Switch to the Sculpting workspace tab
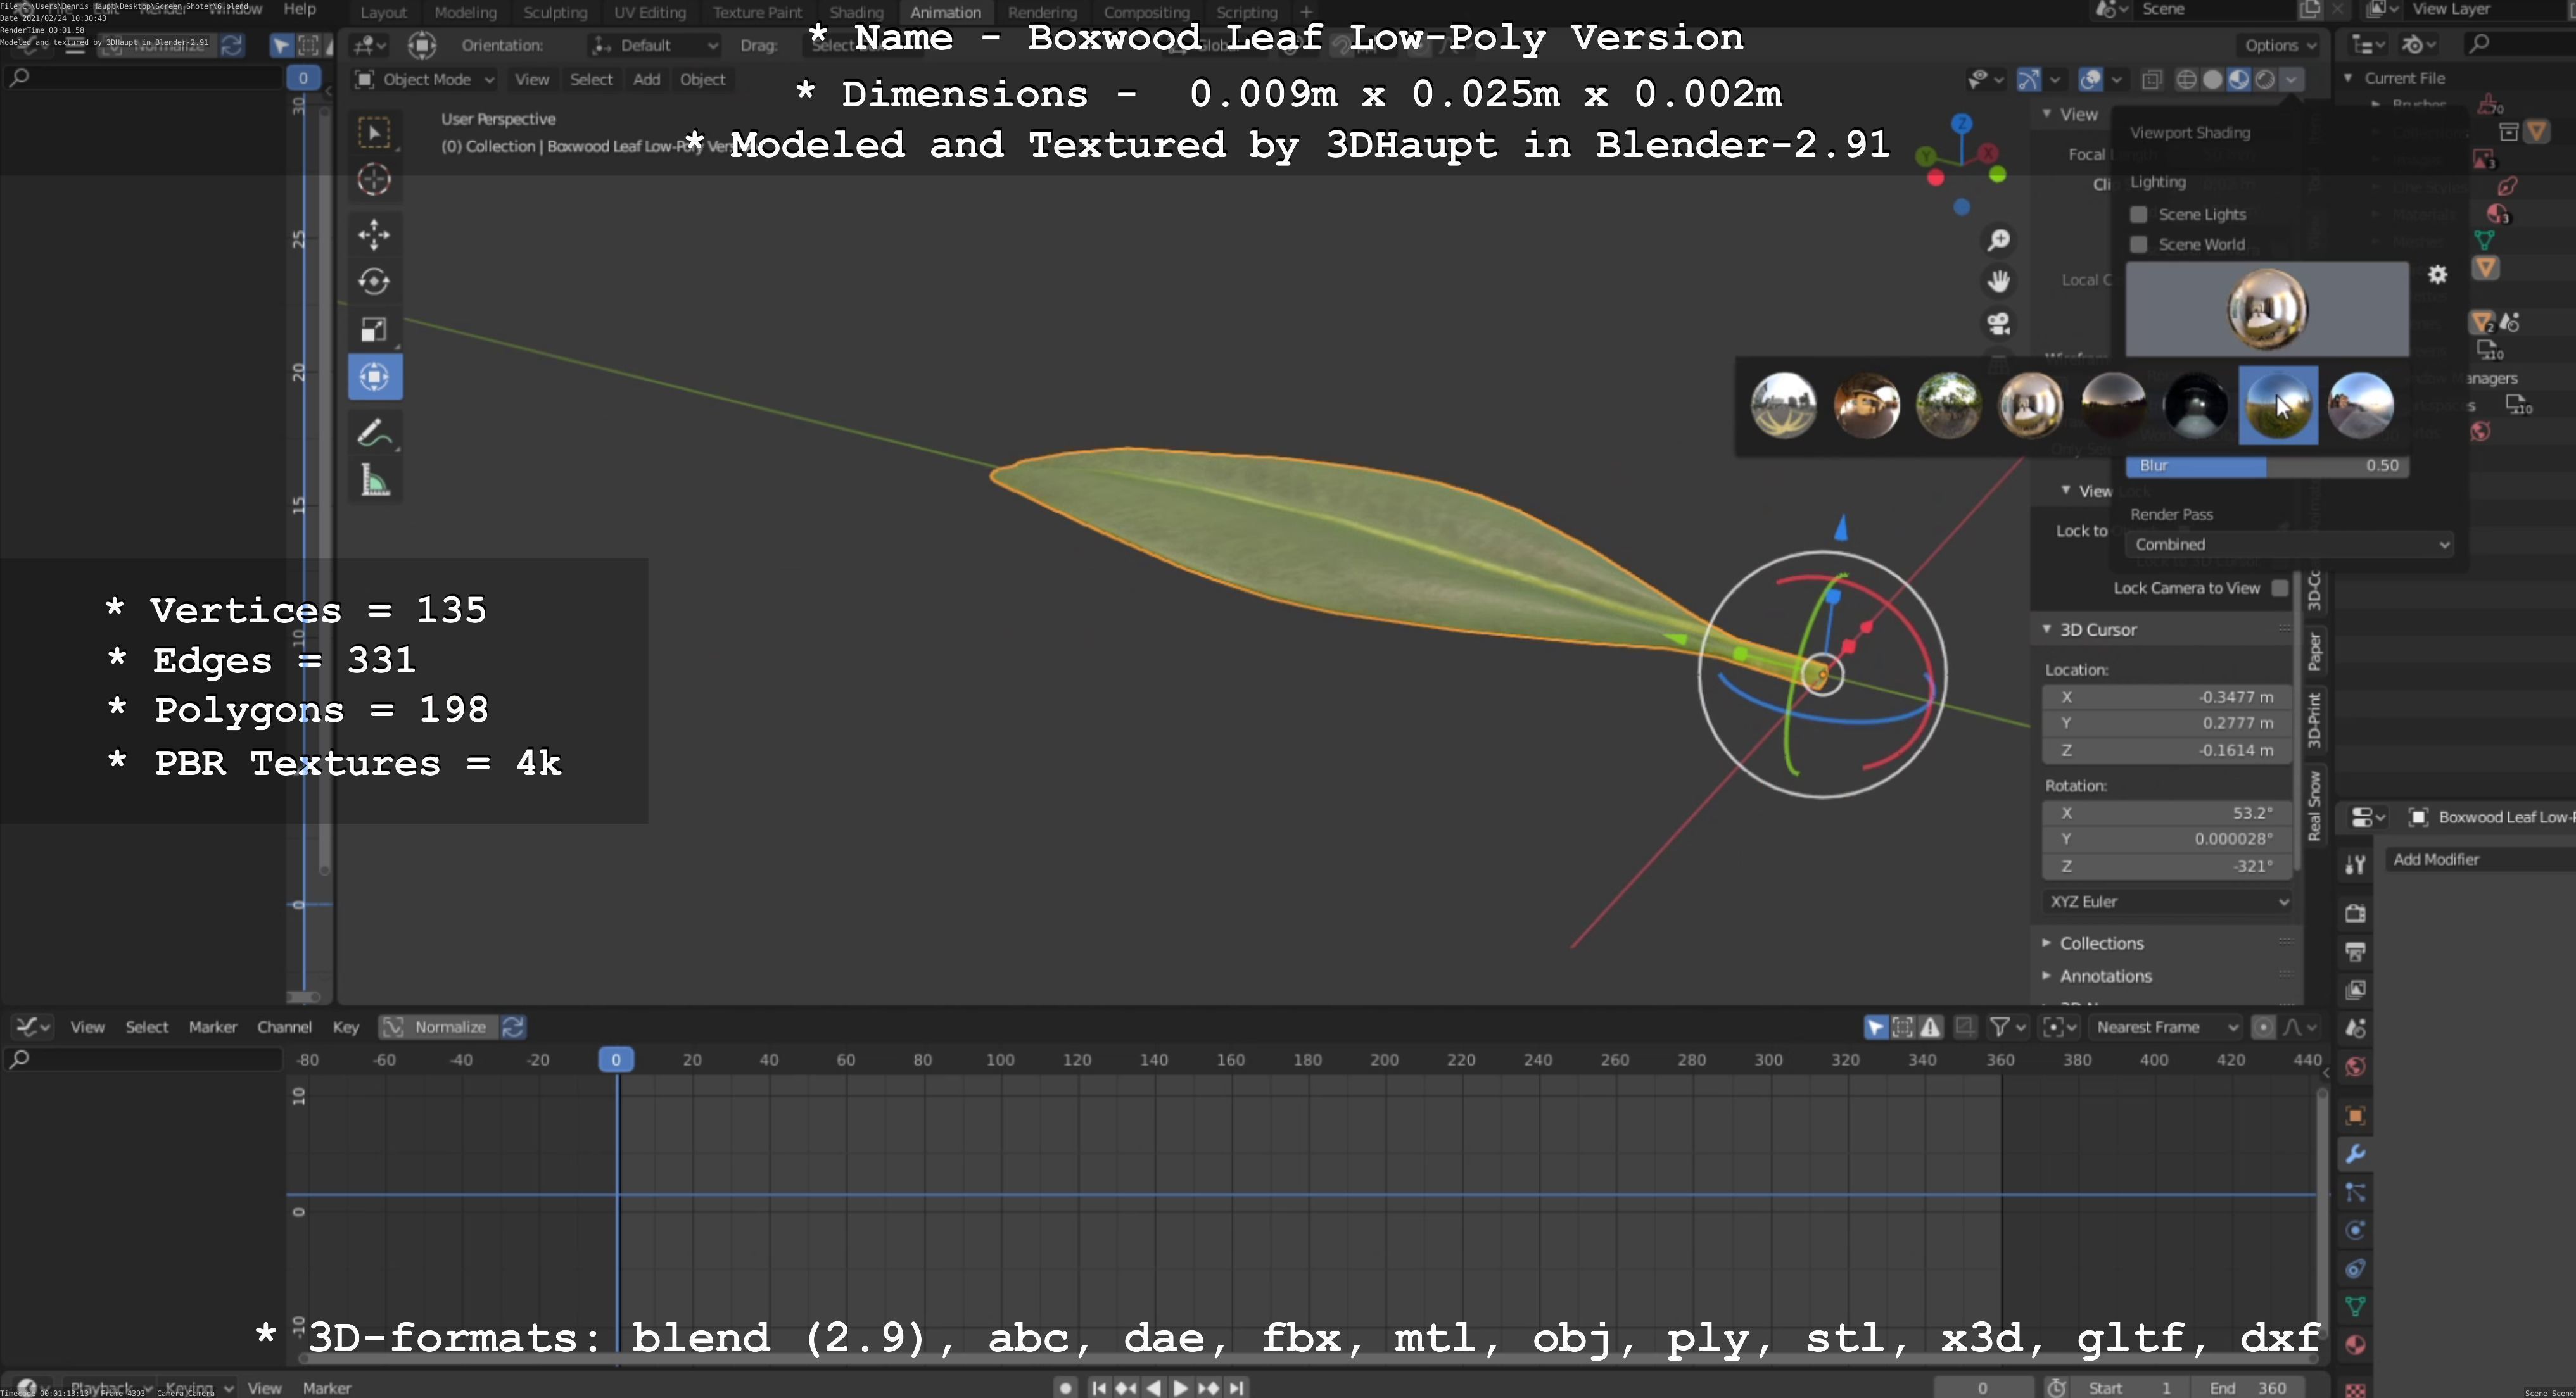 (x=555, y=12)
